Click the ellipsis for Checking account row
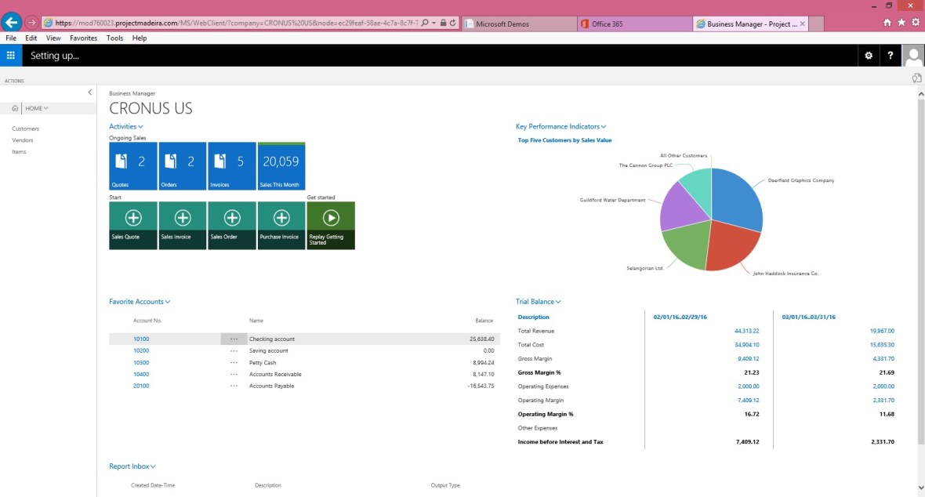 coord(234,339)
